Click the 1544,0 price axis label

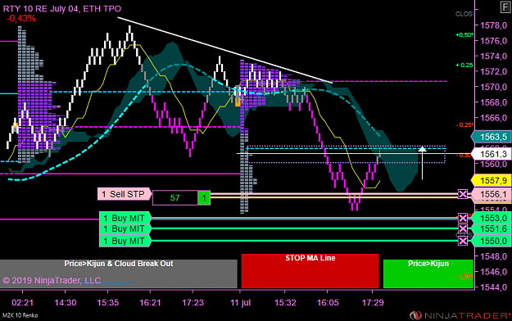click(493, 287)
